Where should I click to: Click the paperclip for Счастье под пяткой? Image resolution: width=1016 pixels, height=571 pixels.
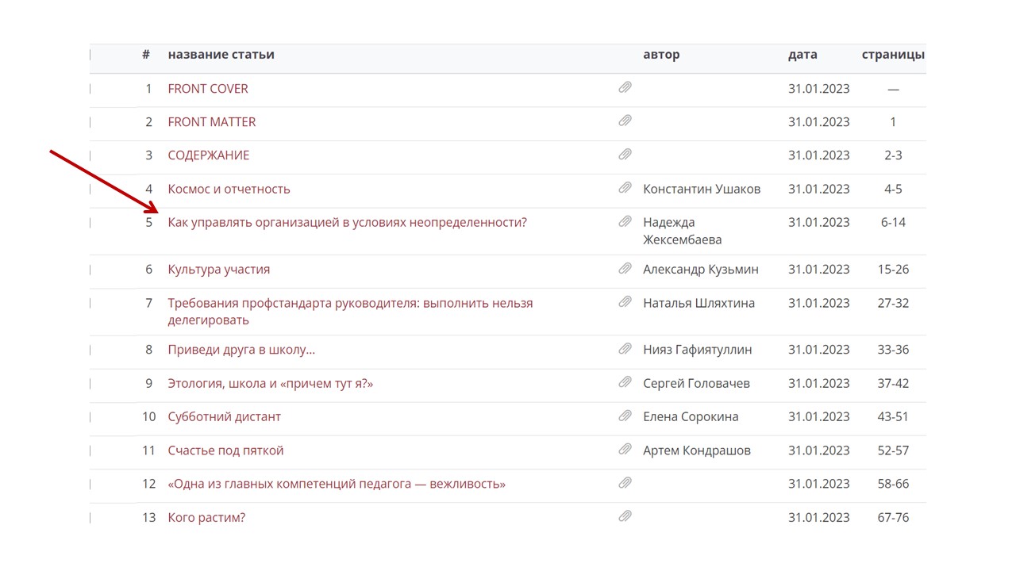tap(625, 450)
